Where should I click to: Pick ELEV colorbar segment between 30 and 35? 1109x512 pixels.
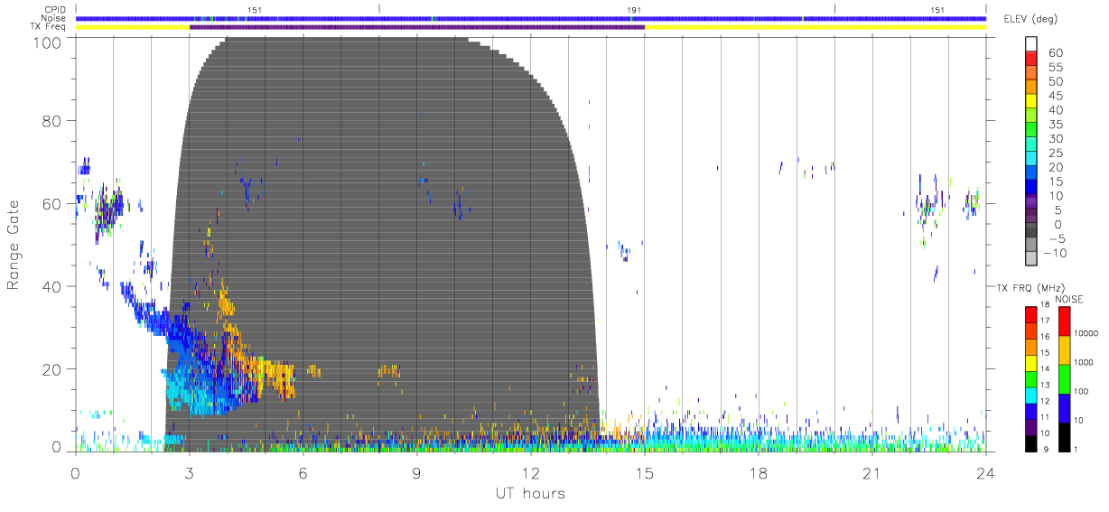coord(1031,131)
